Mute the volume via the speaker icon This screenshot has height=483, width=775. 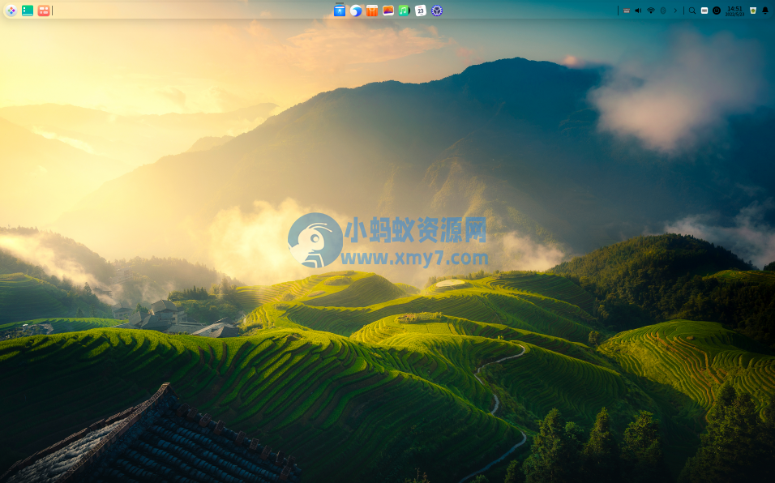click(x=637, y=11)
